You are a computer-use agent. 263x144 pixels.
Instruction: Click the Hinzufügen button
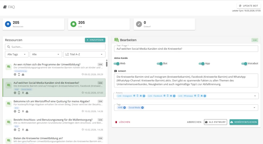[x=95, y=40]
